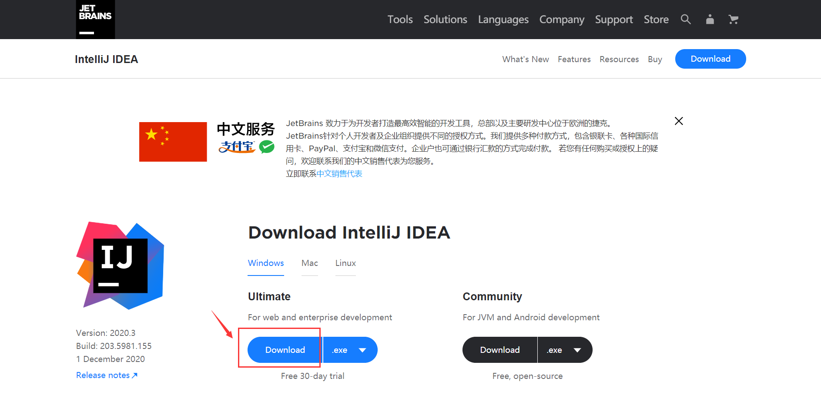Click 'Free 30-day trial' text
The width and height of the screenshot is (821, 395).
coord(312,376)
